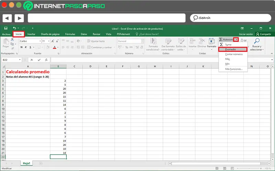275x171 pixels.
Task: Choose Contar números from the menu
Action: [233, 54]
